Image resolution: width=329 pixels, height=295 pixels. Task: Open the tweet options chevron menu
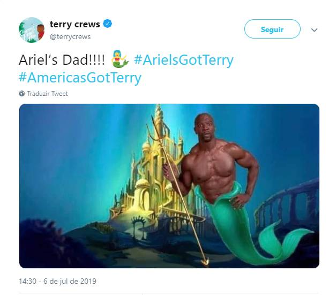tap(314, 30)
